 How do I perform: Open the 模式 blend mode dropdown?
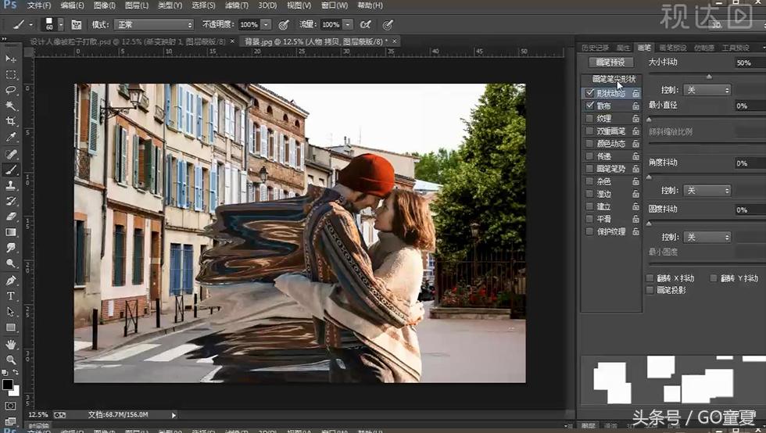153,25
